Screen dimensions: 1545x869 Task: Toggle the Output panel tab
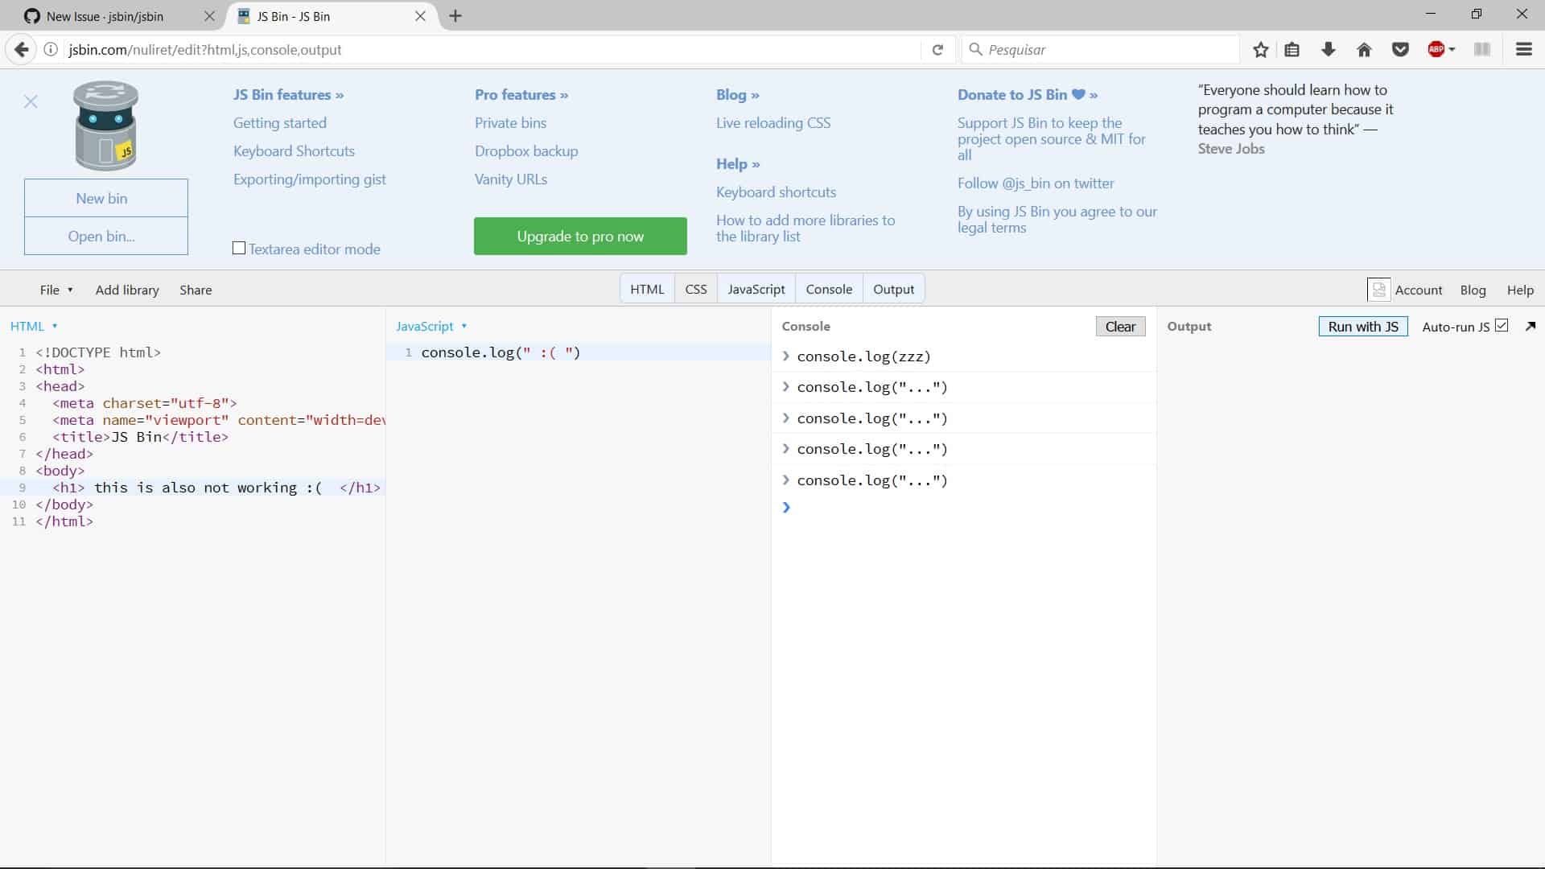(894, 290)
